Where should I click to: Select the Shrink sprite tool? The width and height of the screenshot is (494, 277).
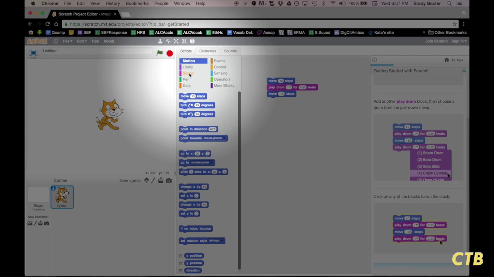[x=184, y=41]
